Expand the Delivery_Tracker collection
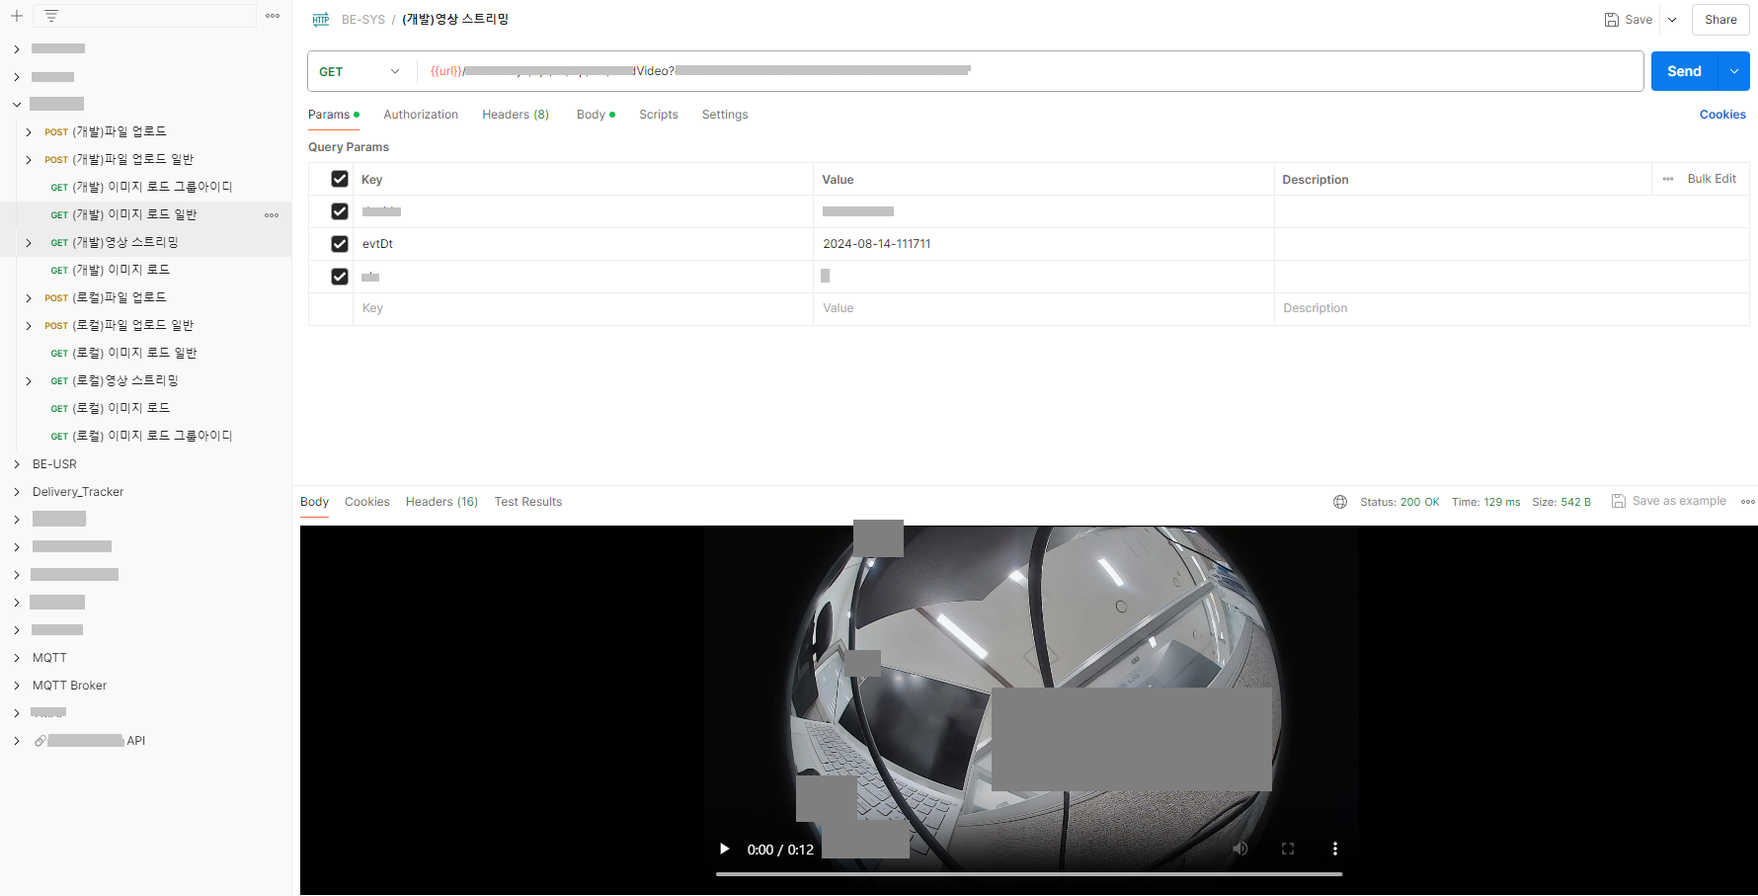This screenshot has height=896, width=1758. pos(17,491)
